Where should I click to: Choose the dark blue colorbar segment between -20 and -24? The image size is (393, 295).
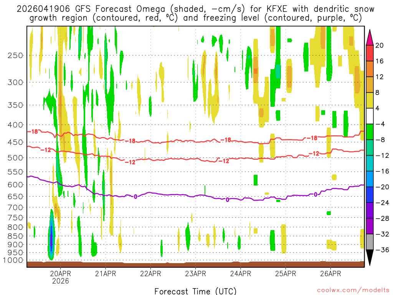[370, 194]
